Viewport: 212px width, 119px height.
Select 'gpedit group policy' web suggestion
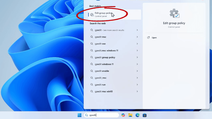105,57
